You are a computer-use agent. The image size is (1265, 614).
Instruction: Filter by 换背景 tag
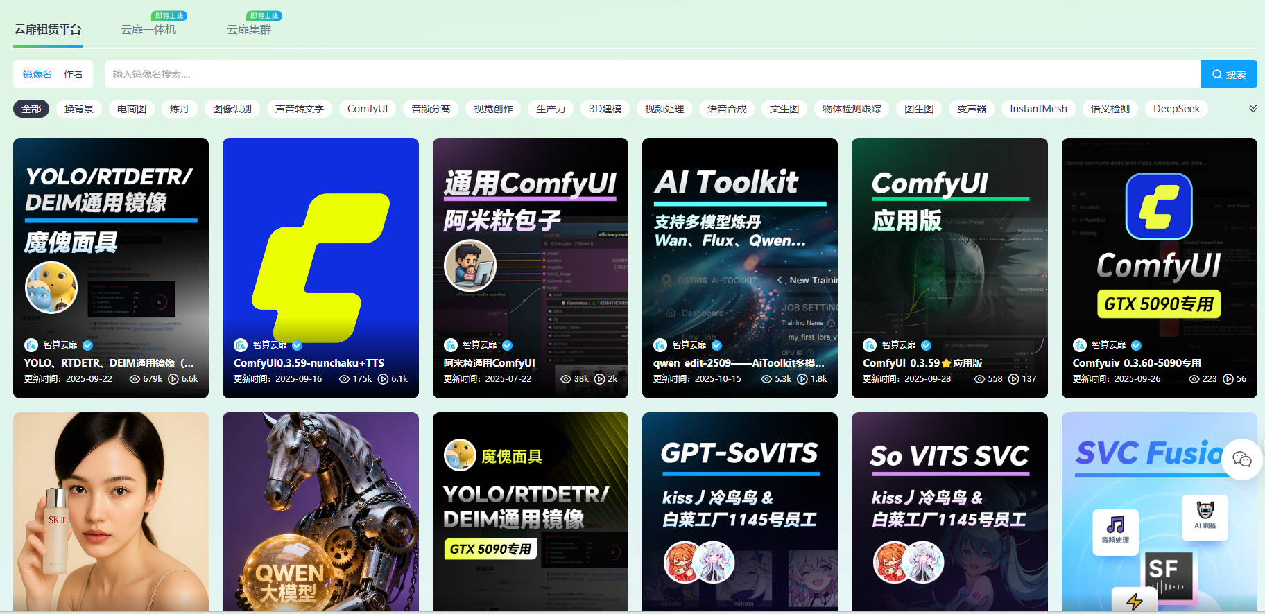click(79, 109)
